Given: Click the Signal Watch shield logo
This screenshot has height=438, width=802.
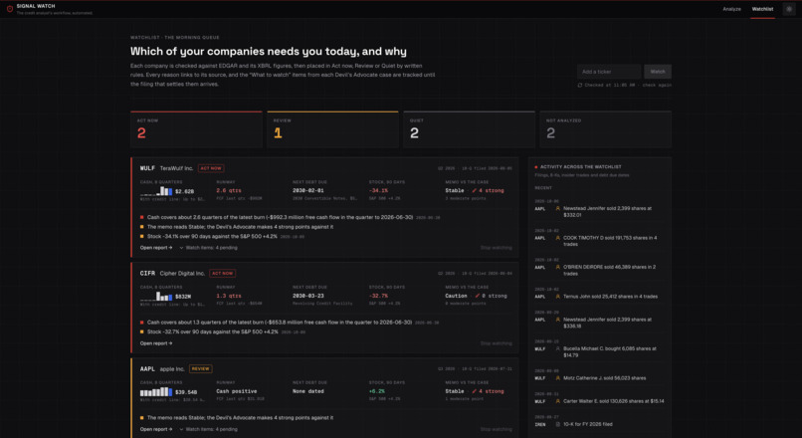Looking at the screenshot, I should click(x=10, y=9).
